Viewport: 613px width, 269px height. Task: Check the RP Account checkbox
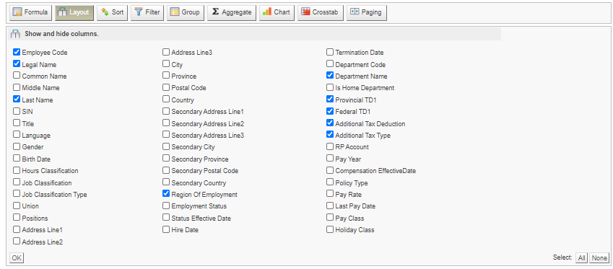coord(330,146)
